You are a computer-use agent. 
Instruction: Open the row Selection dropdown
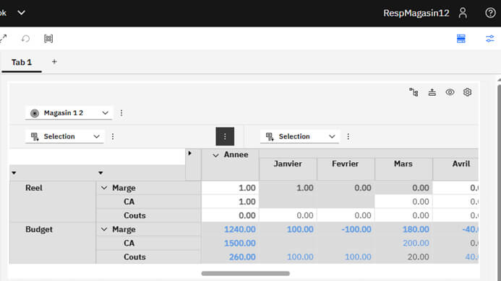[65, 137]
